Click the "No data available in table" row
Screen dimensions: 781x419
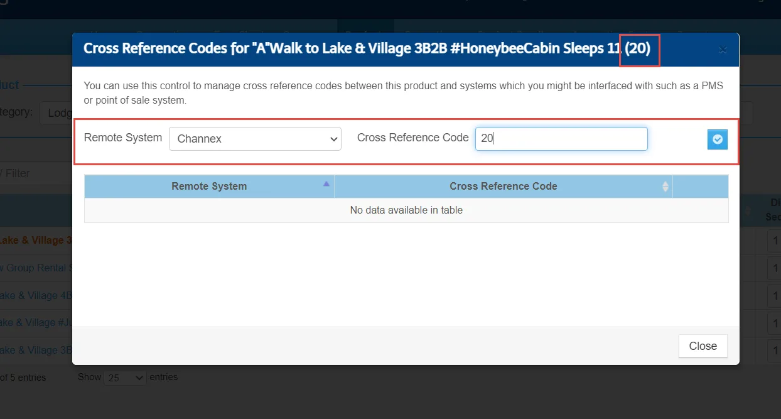(406, 210)
